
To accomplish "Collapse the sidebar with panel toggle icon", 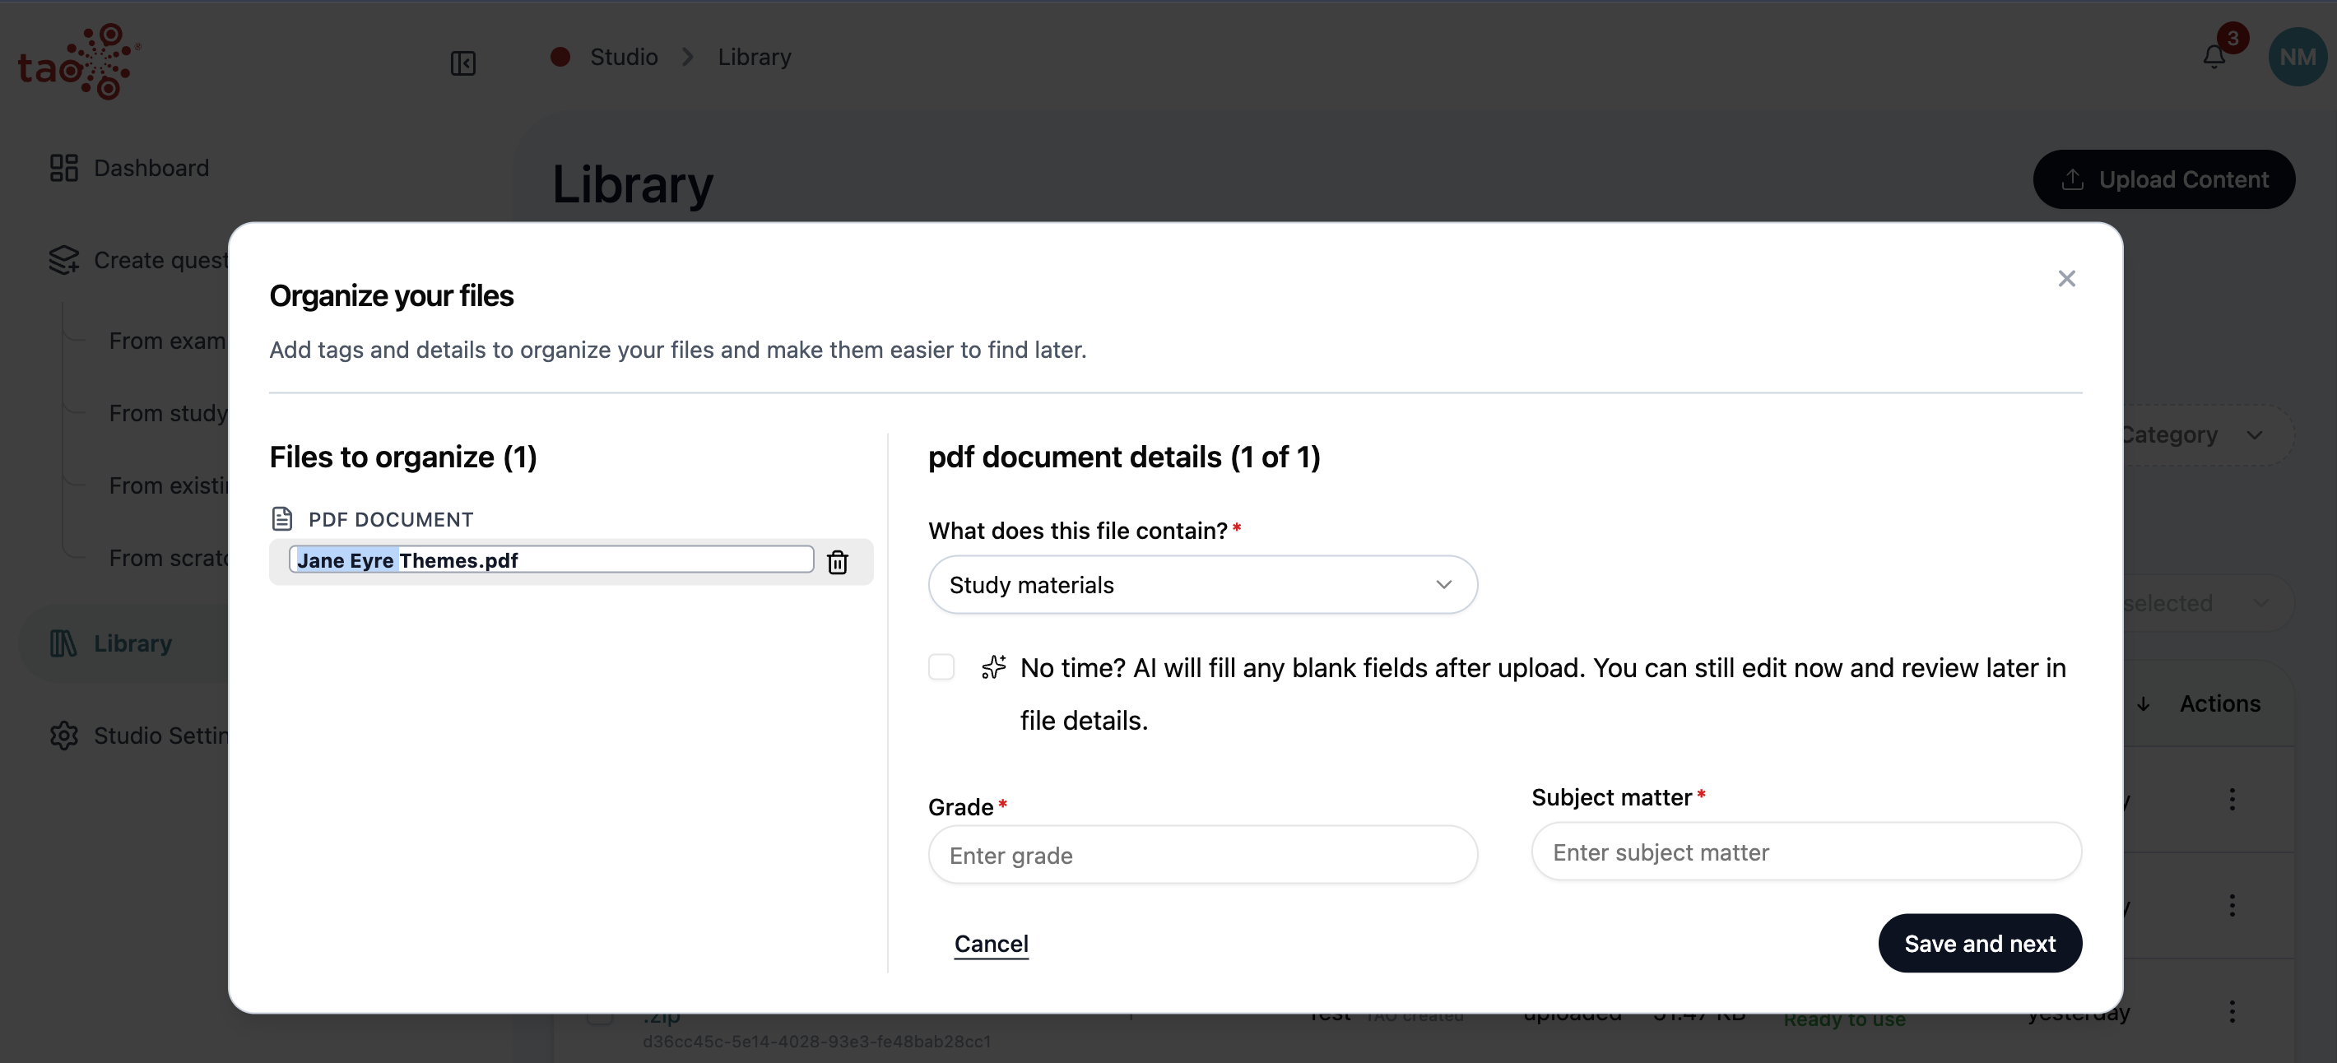I will click(x=462, y=63).
